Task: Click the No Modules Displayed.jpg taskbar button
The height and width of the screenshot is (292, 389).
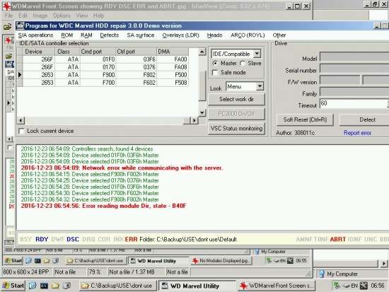Action: tap(221, 261)
